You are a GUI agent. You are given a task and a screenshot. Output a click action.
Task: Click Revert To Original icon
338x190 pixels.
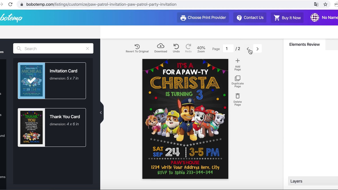click(137, 46)
